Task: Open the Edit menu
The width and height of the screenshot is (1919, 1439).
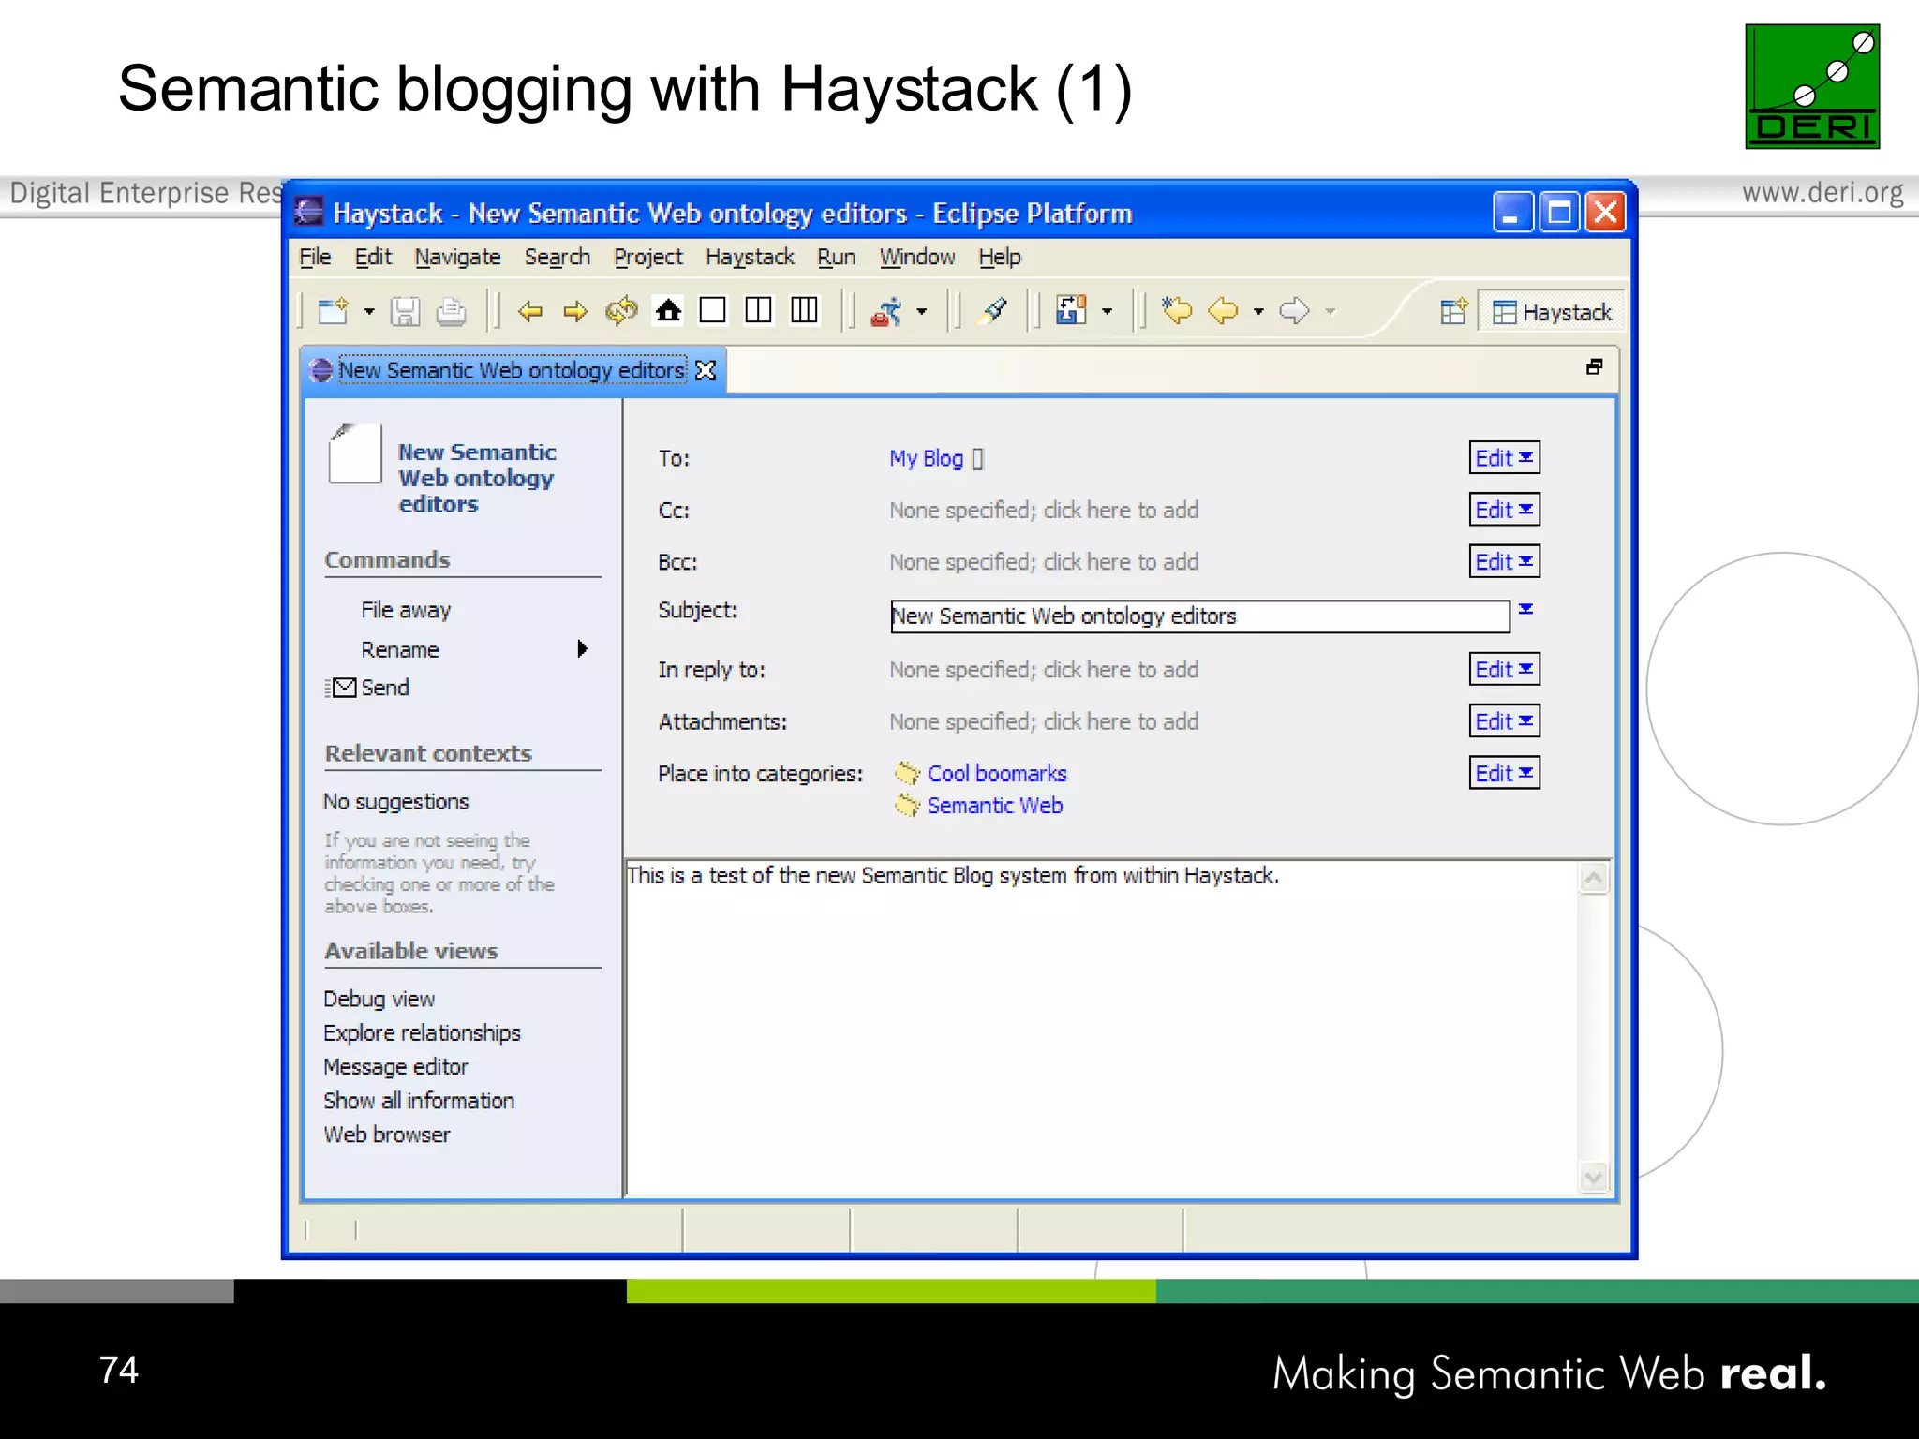Action: point(373,257)
